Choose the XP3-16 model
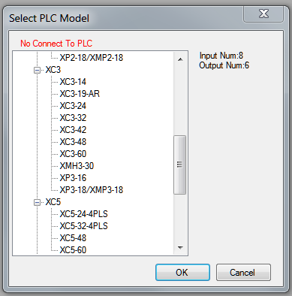The width and height of the screenshot is (292, 296). (x=73, y=178)
